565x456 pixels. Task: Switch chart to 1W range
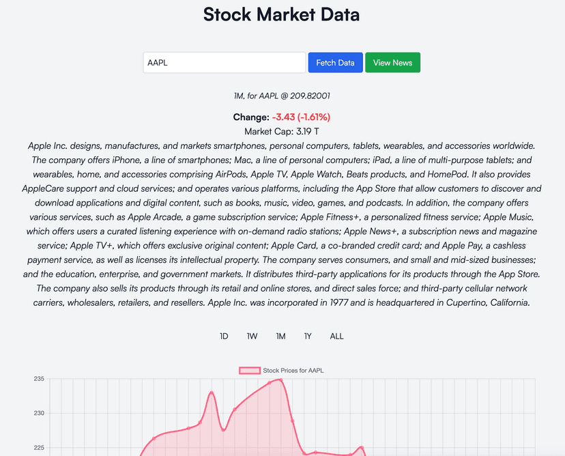click(x=252, y=337)
